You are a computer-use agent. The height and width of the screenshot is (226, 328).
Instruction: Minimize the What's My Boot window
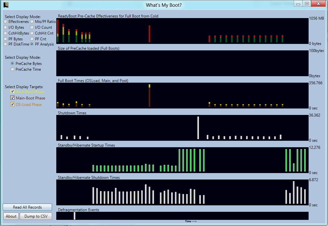coord(298,4)
